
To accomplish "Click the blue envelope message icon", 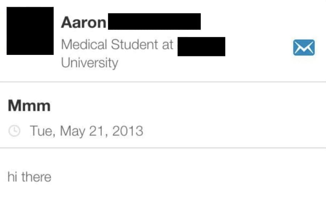I will click(304, 47).
